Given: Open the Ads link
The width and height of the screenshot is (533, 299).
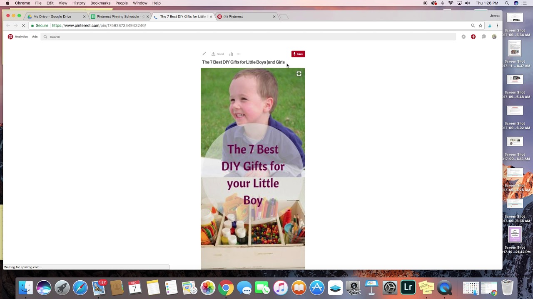Looking at the screenshot, I should pyautogui.click(x=35, y=37).
